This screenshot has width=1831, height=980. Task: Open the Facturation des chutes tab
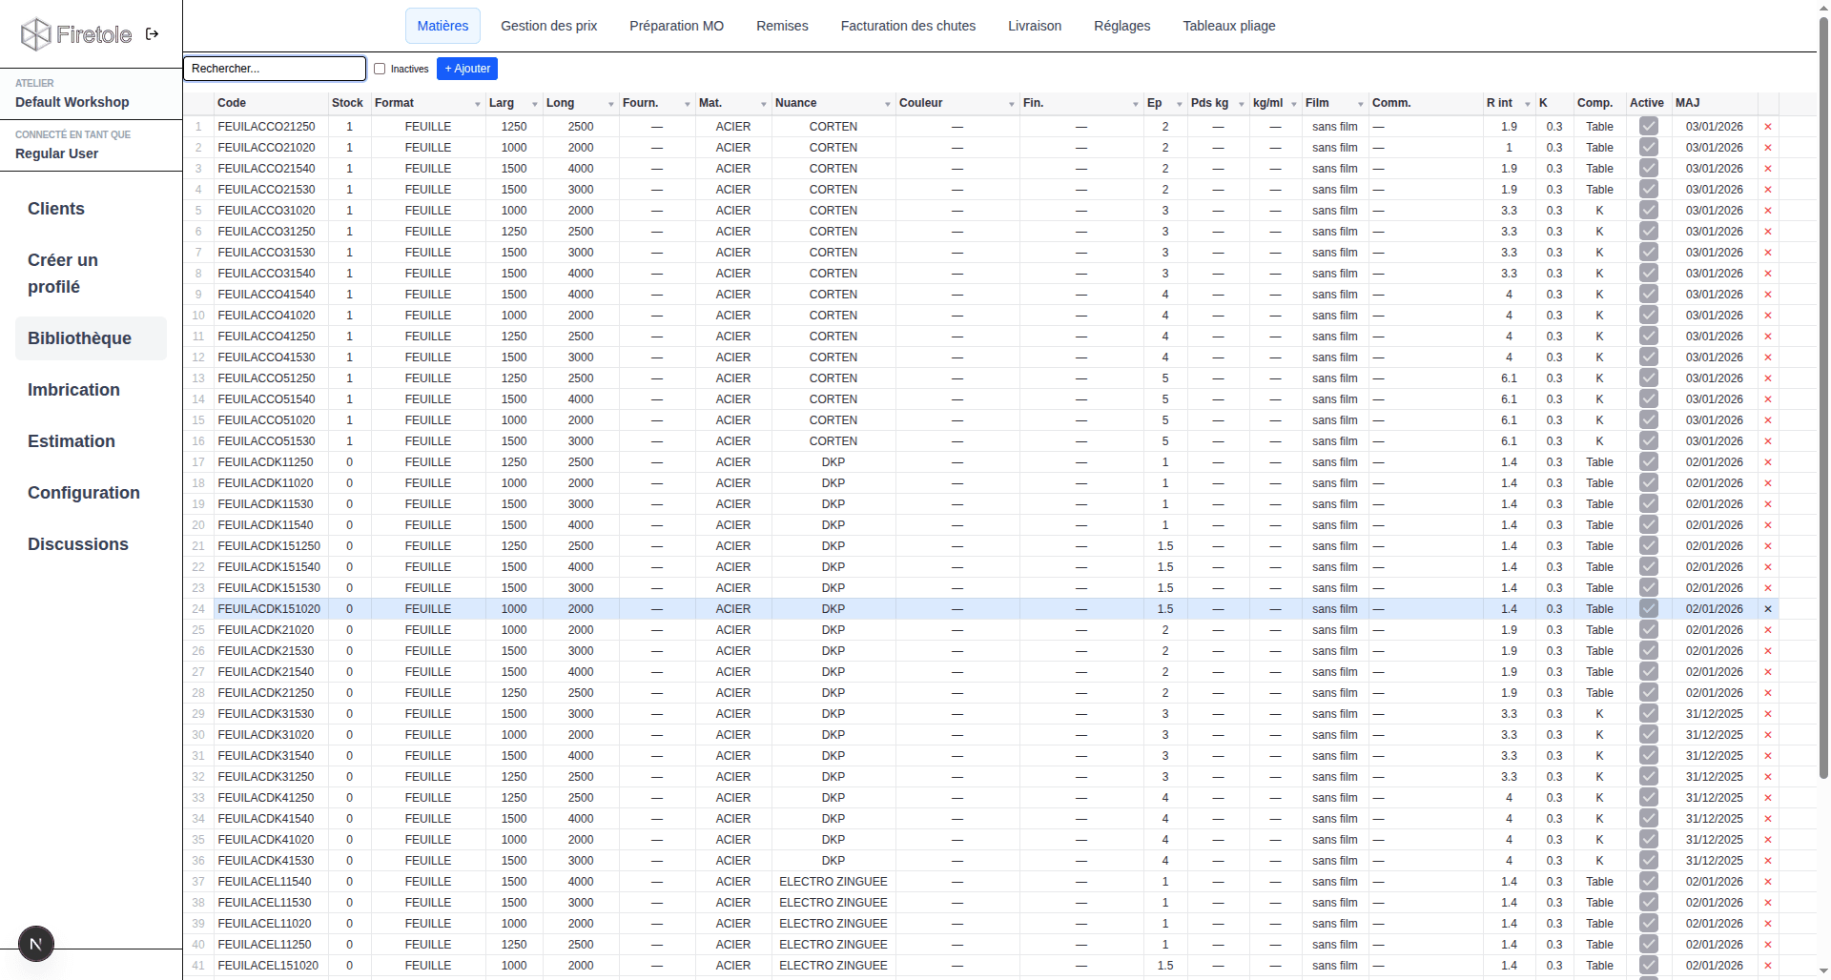point(908,26)
